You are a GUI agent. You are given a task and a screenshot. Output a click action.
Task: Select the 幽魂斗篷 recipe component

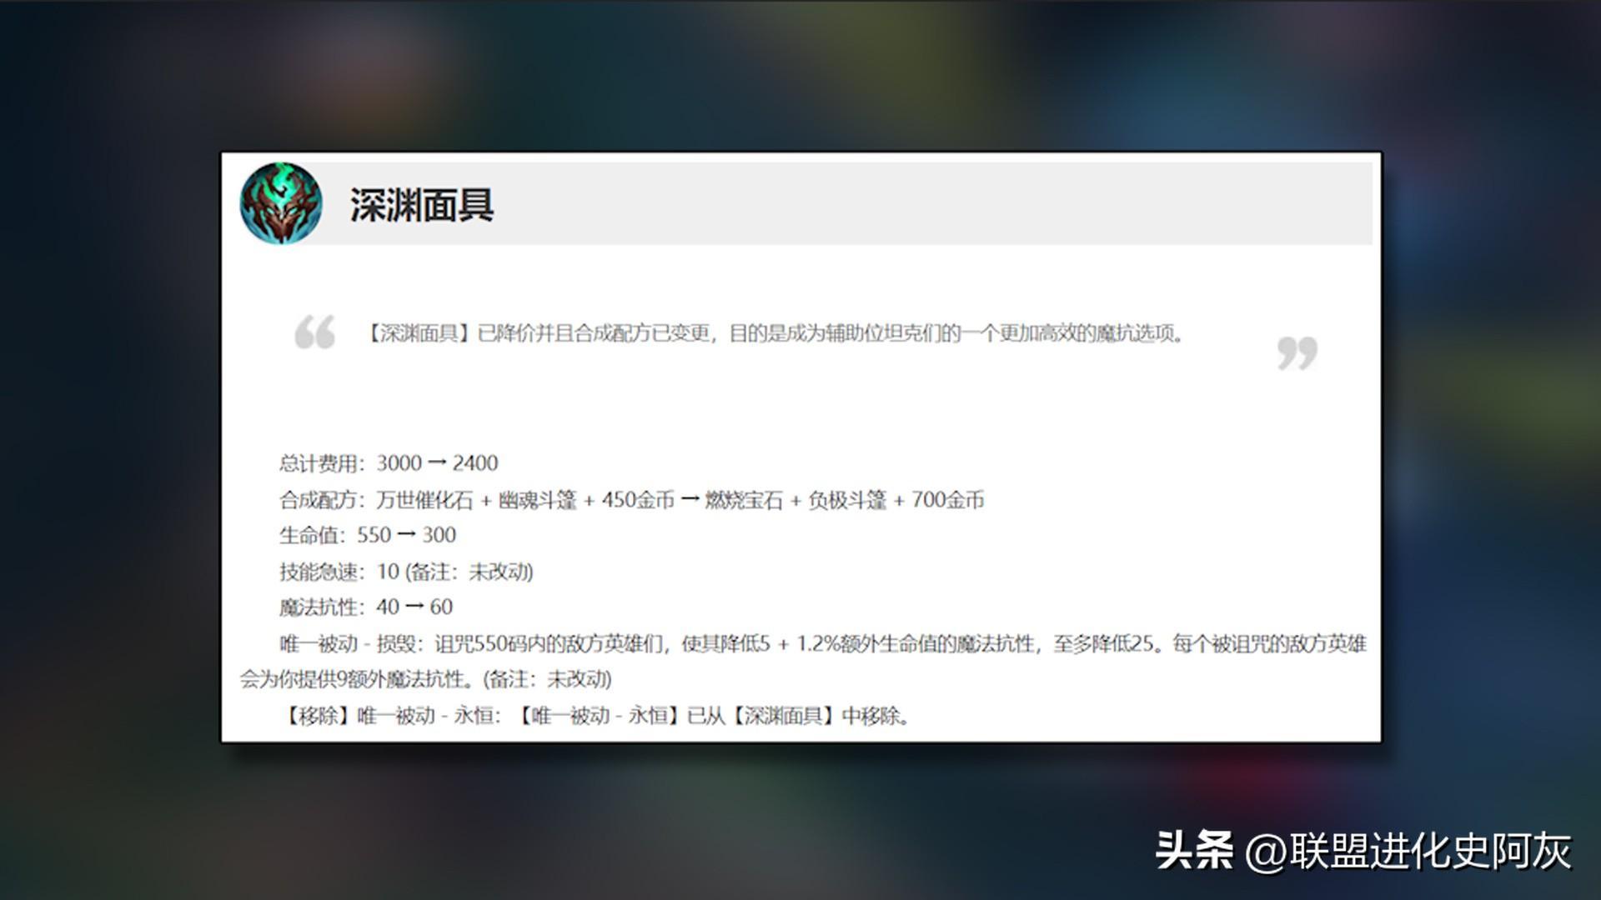point(537,500)
